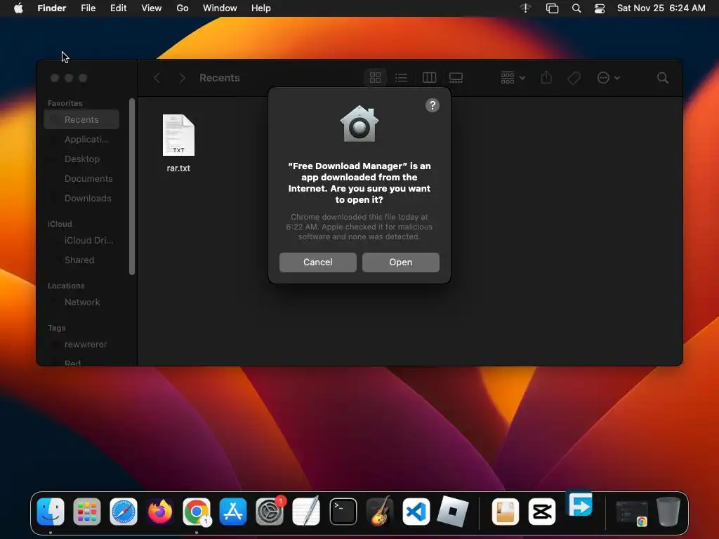719x539 pixels.
Task: Open the Edit menu
Action: coord(118,8)
